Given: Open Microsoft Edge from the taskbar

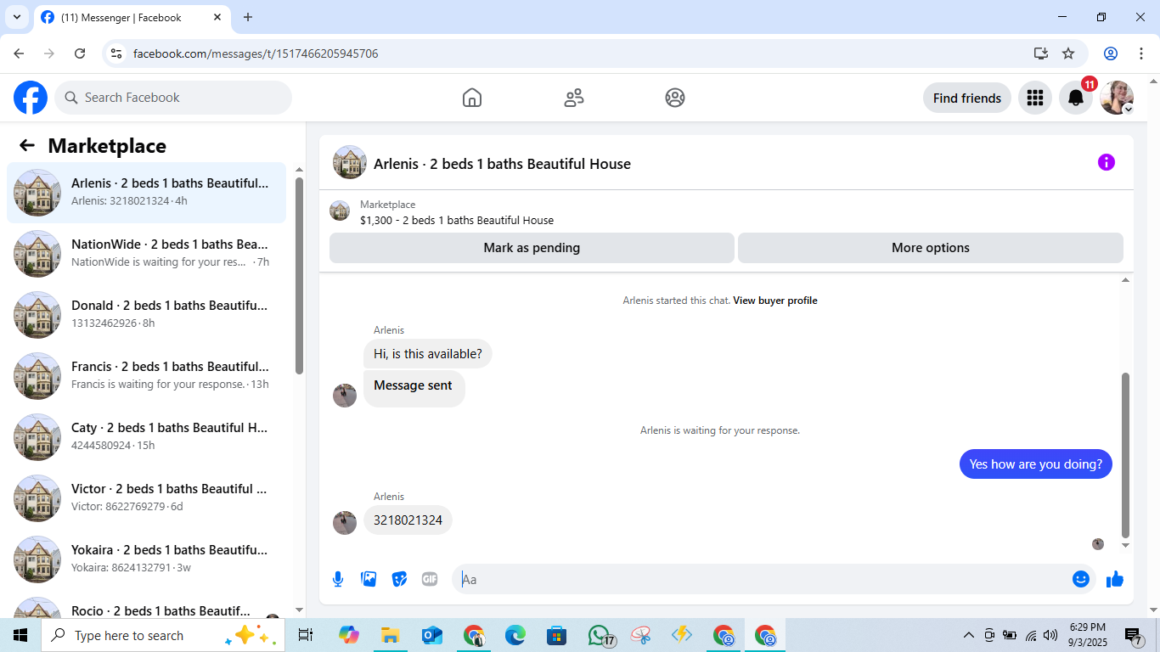Looking at the screenshot, I should click(515, 635).
